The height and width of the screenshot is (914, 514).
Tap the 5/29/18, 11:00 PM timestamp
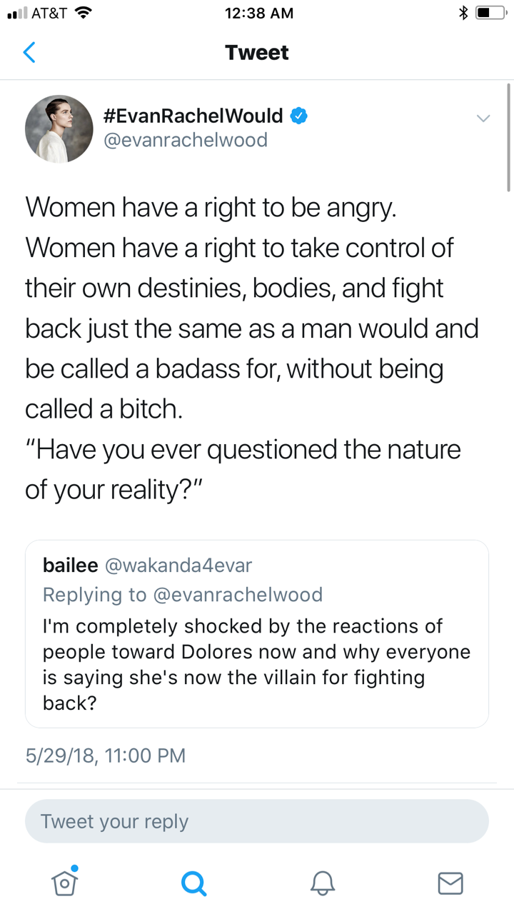click(106, 755)
